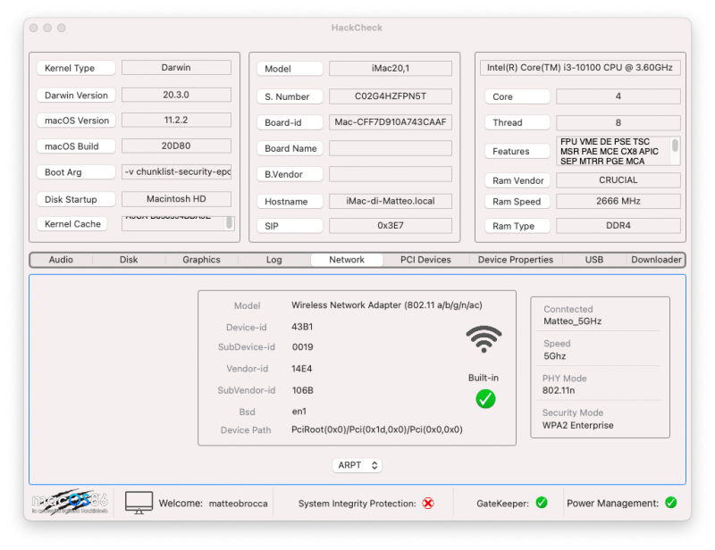Viewport: 715px width, 550px height.
Task: Select the Graphics tab
Action: [x=201, y=260]
